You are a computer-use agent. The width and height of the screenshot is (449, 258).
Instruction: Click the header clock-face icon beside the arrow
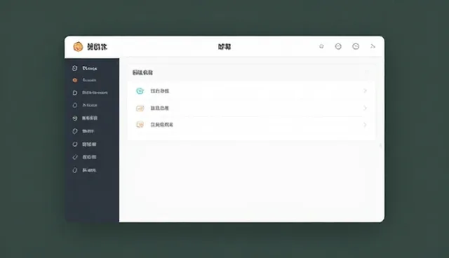(356, 46)
